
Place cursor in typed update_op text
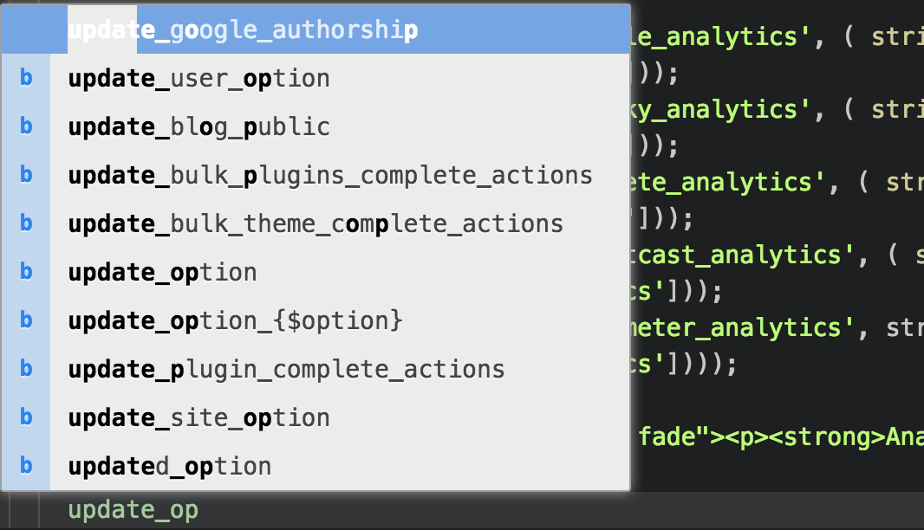133,510
